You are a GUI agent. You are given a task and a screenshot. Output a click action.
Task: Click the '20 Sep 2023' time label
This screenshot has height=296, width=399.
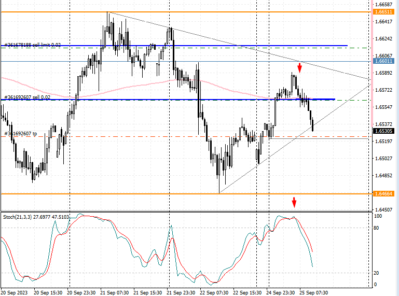point(14,293)
